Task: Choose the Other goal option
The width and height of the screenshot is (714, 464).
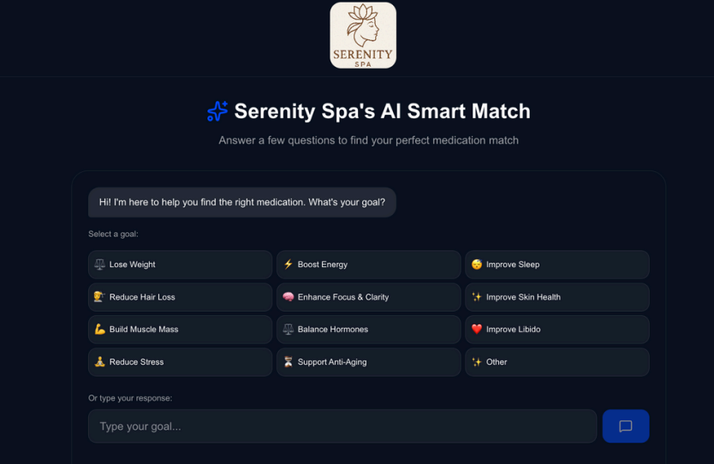Action: (x=556, y=362)
